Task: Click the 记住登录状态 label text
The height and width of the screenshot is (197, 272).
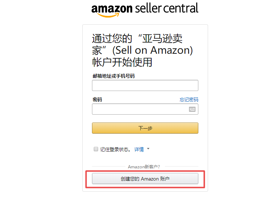Action: [116, 149]
